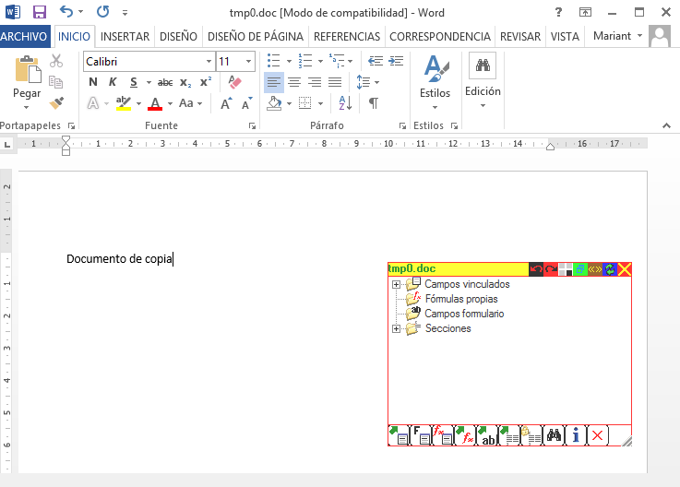Apply paragraph shading paint bucket
The image size is (680, 487).
pyautogui.click(x=274, y=103)
